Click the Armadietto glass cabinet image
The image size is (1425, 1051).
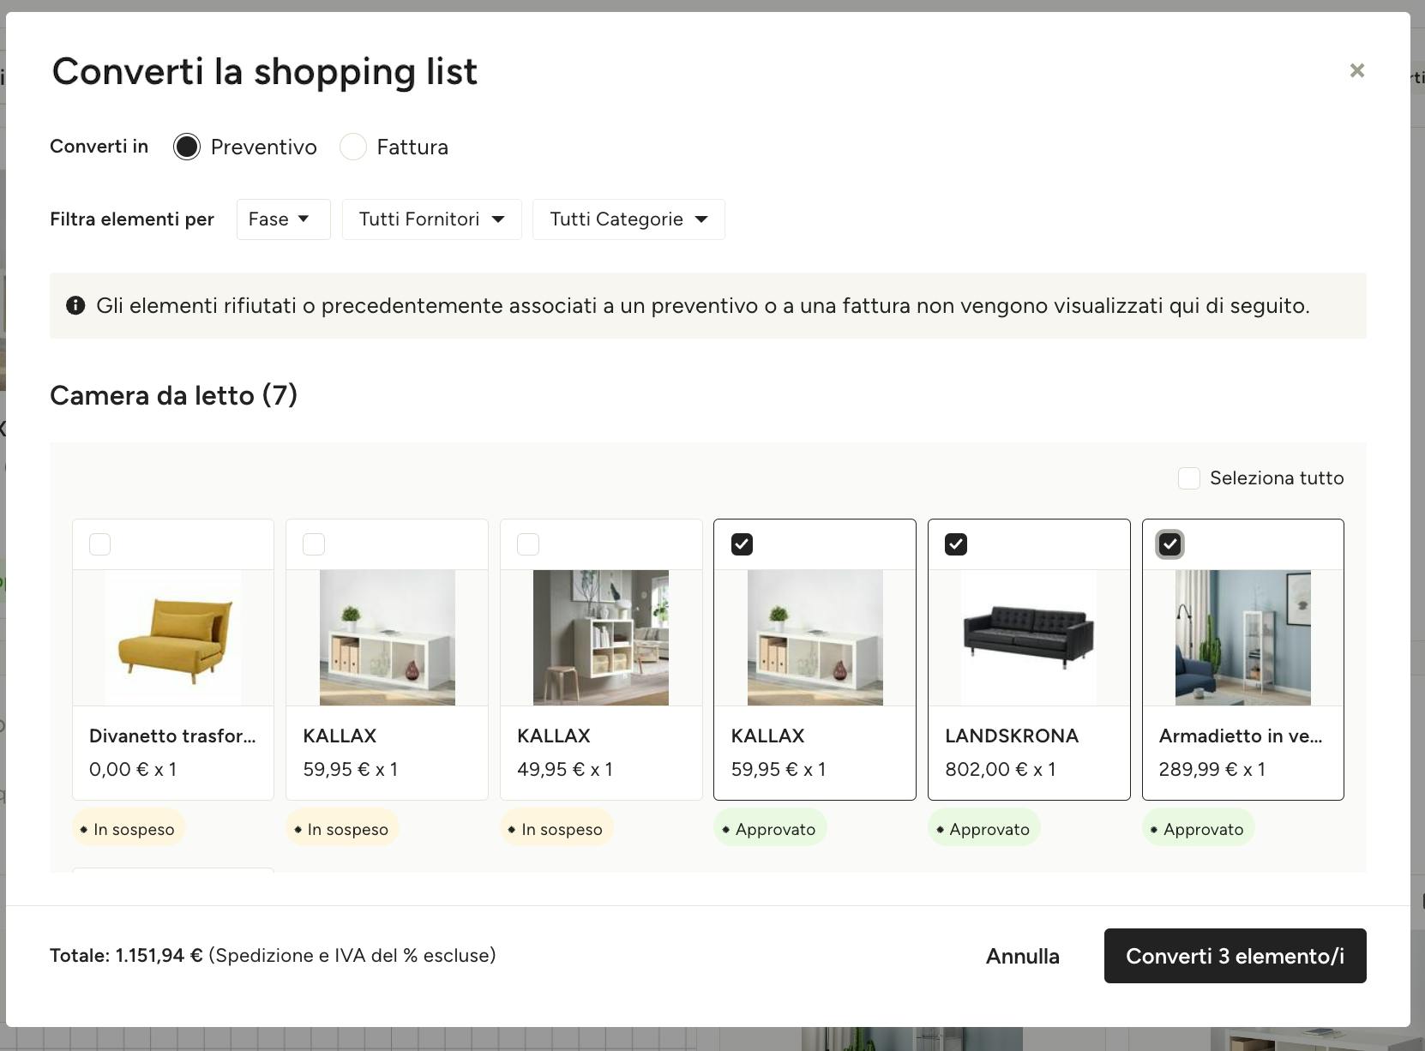(x=1242, y=638)
